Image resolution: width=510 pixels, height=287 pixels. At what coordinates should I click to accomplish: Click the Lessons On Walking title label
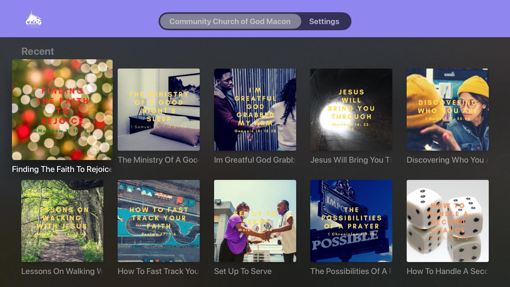[62, 271]
